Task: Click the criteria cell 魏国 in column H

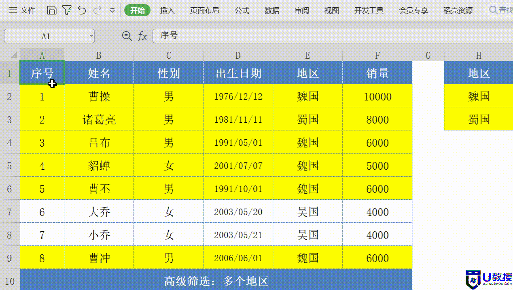Action: tap(479, 96)
